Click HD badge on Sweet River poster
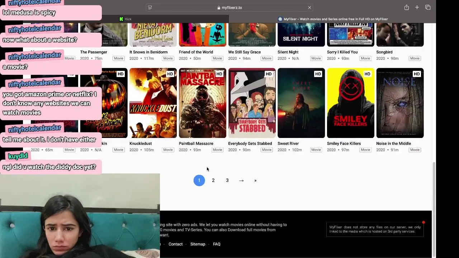Image resolution: width=459 pixels, height=258 pixels. click(318, 74)
